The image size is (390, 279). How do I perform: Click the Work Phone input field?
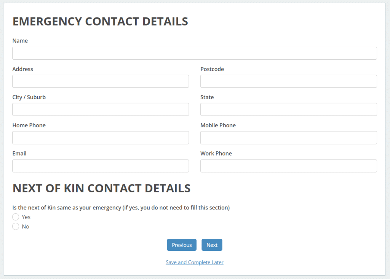288,166
